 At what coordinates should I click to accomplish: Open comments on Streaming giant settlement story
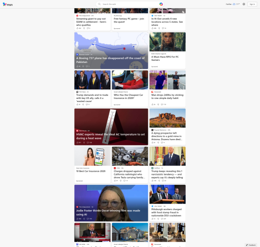(x=88, y=28)
